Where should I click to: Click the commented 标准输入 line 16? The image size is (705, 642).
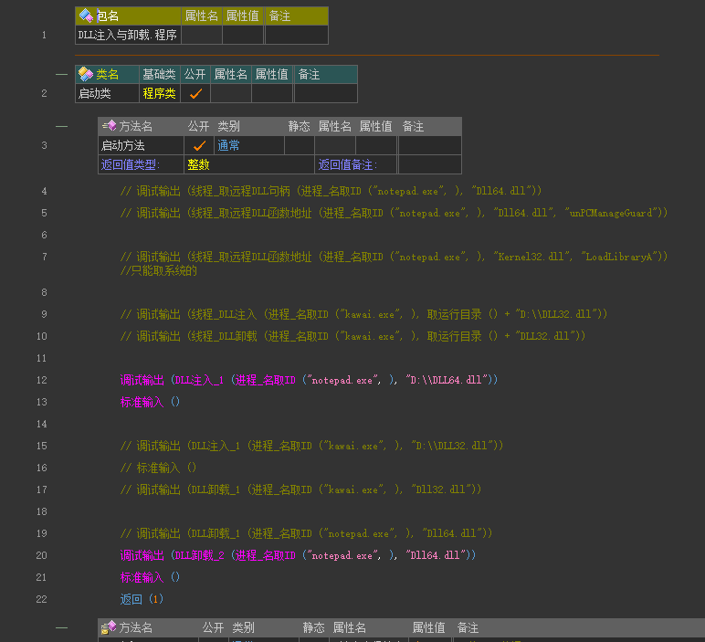pos(158,468)
